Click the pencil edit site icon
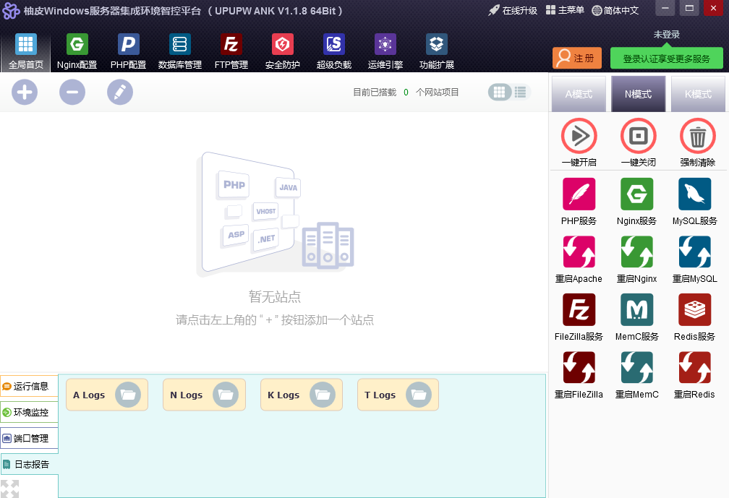Viewport: 729px width, 498px height. pyautogui.click(x=120, y=92)
